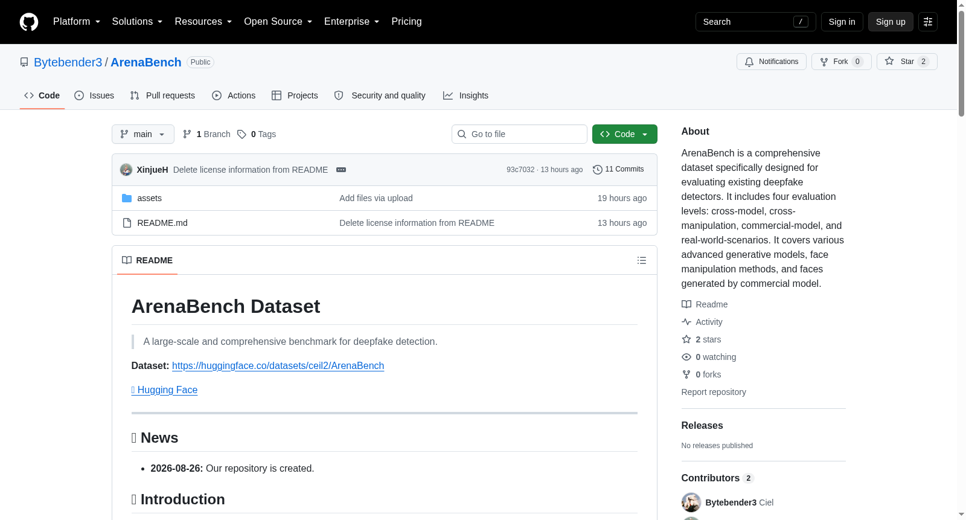Viewport: 966px width, 520px height.
Task: View the 1 Branch list
Action: [206, 134]
